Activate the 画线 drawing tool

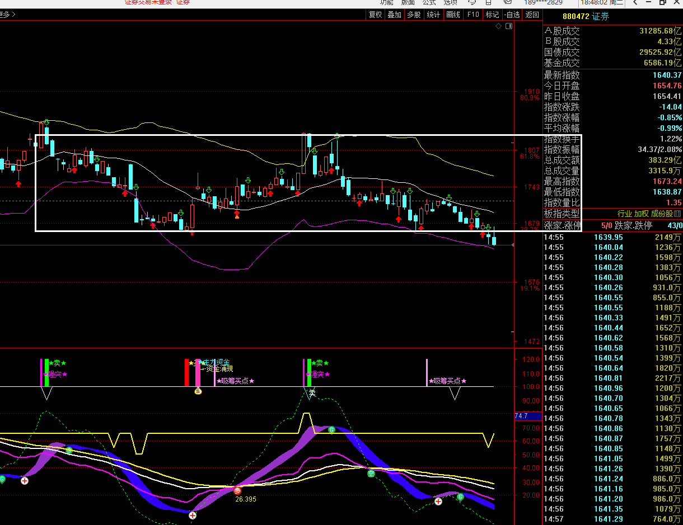(x=453, y=15)
